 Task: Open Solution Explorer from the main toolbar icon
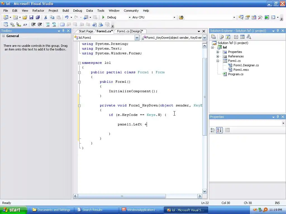[x=241, y=17]
